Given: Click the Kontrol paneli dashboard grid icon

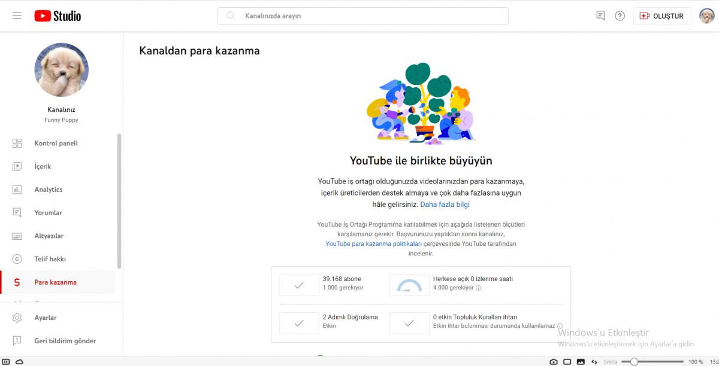Looking at the screenshot, I should tap(17, 144).
